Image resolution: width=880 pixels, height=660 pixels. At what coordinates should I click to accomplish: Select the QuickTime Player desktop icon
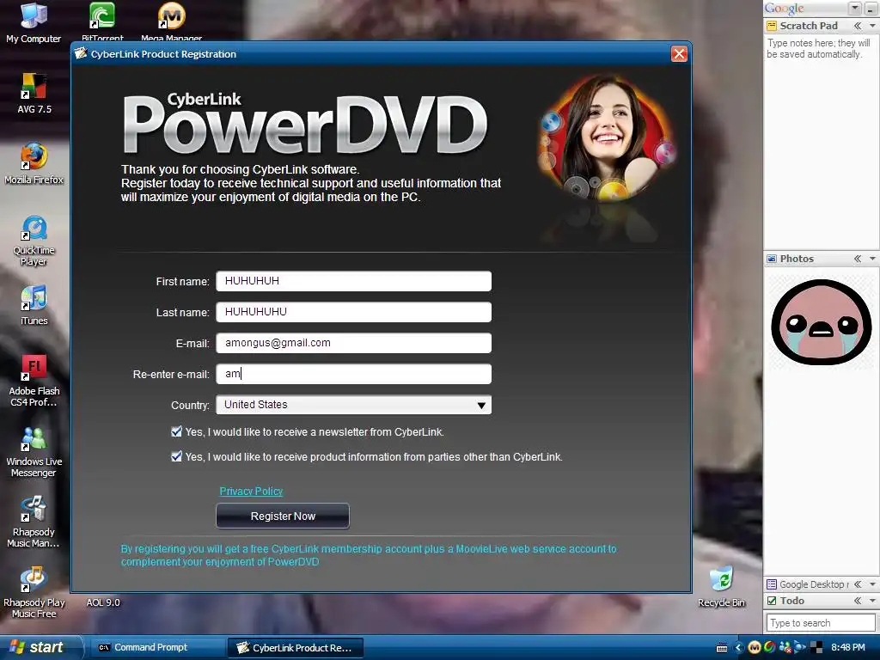point(34,241)
